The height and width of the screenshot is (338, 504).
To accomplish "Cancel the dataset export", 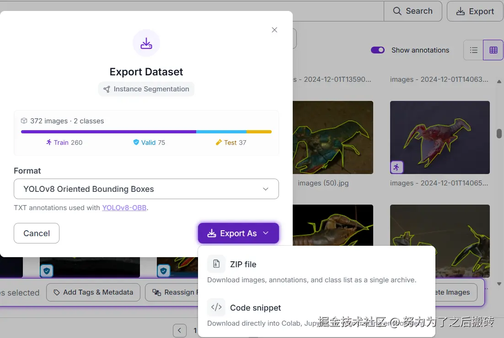I will [37, 233].
